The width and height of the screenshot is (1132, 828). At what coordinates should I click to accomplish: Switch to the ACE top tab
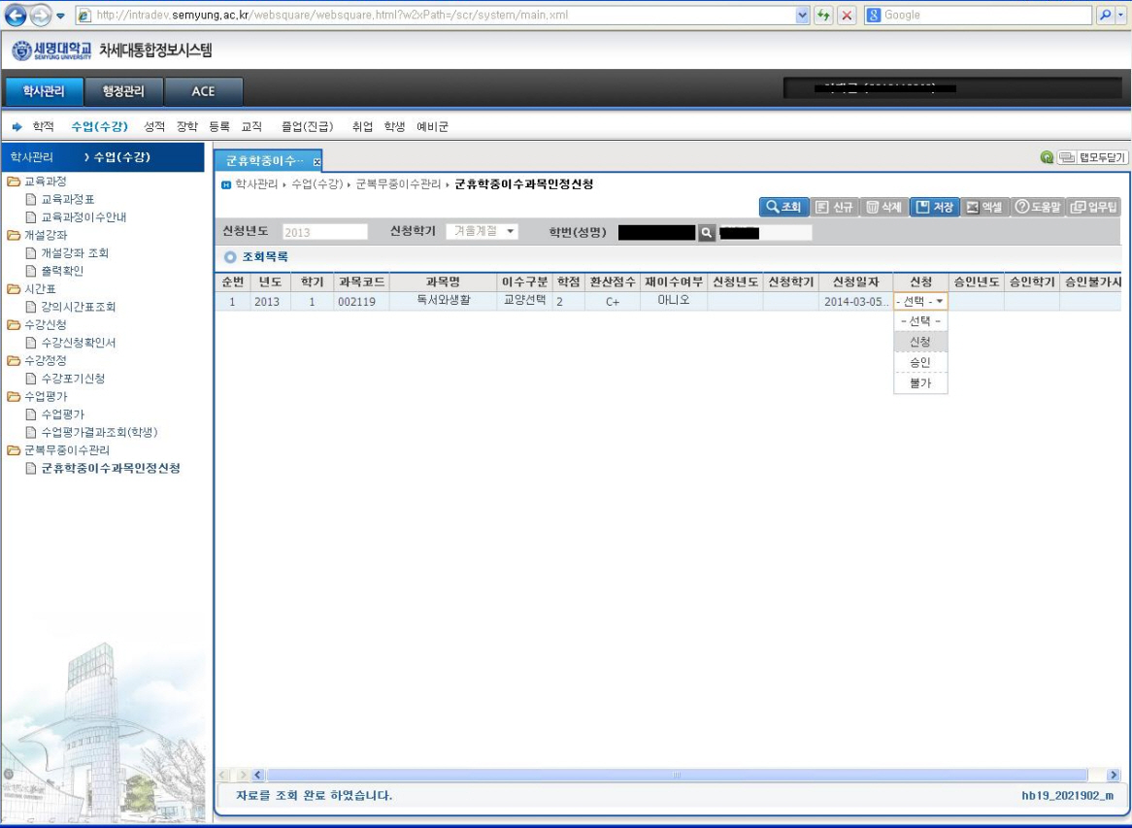point(204,91)
